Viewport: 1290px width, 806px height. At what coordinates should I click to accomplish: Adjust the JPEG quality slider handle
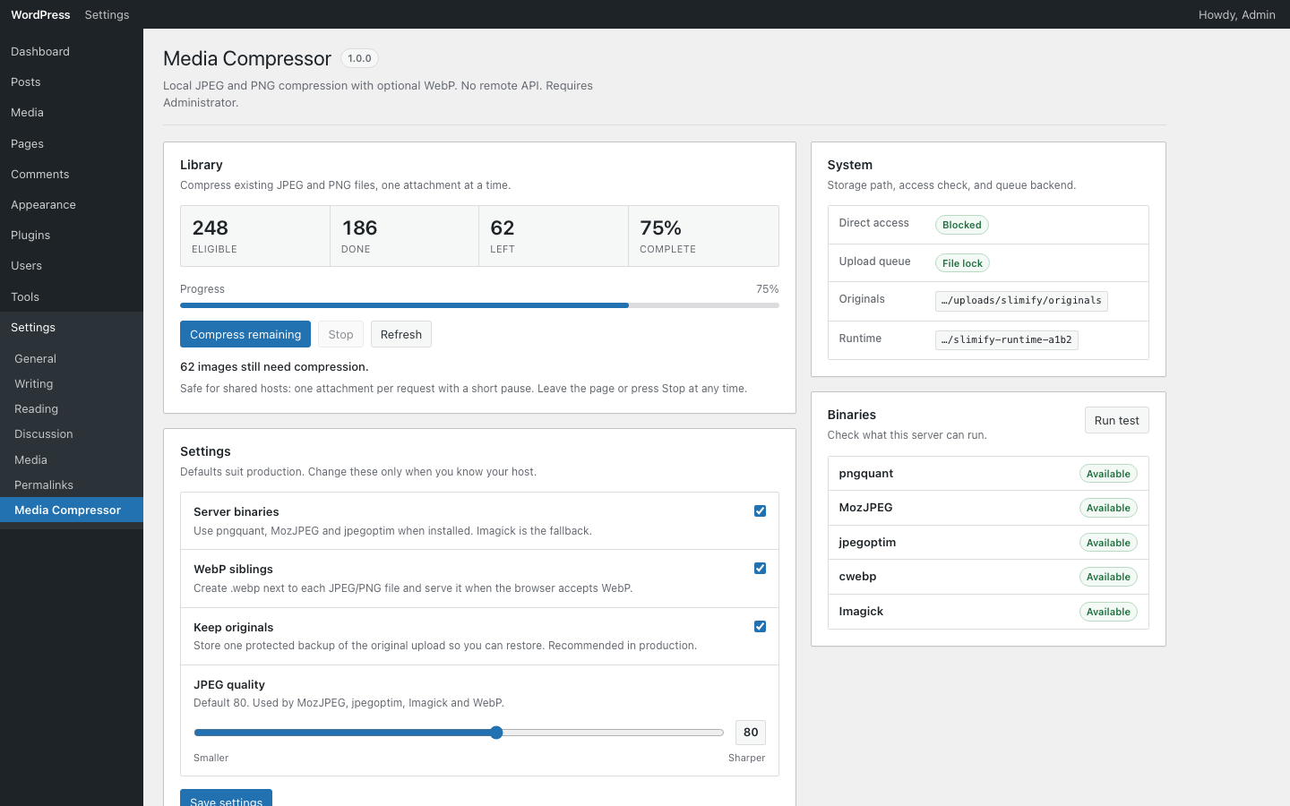pyautogui.click(x=496, y=733)
